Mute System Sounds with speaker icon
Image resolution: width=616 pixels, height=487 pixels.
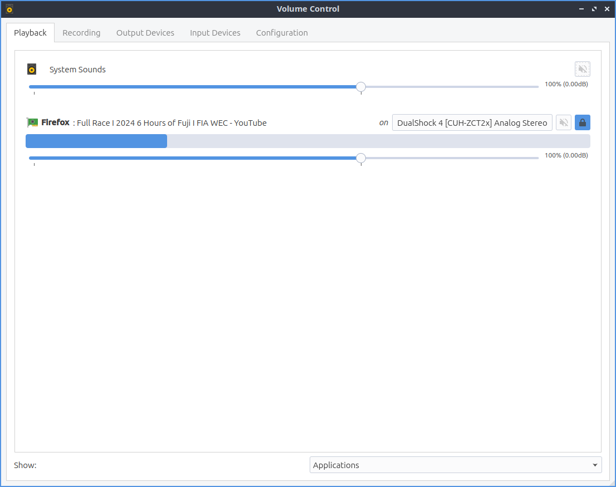(582, 69)
